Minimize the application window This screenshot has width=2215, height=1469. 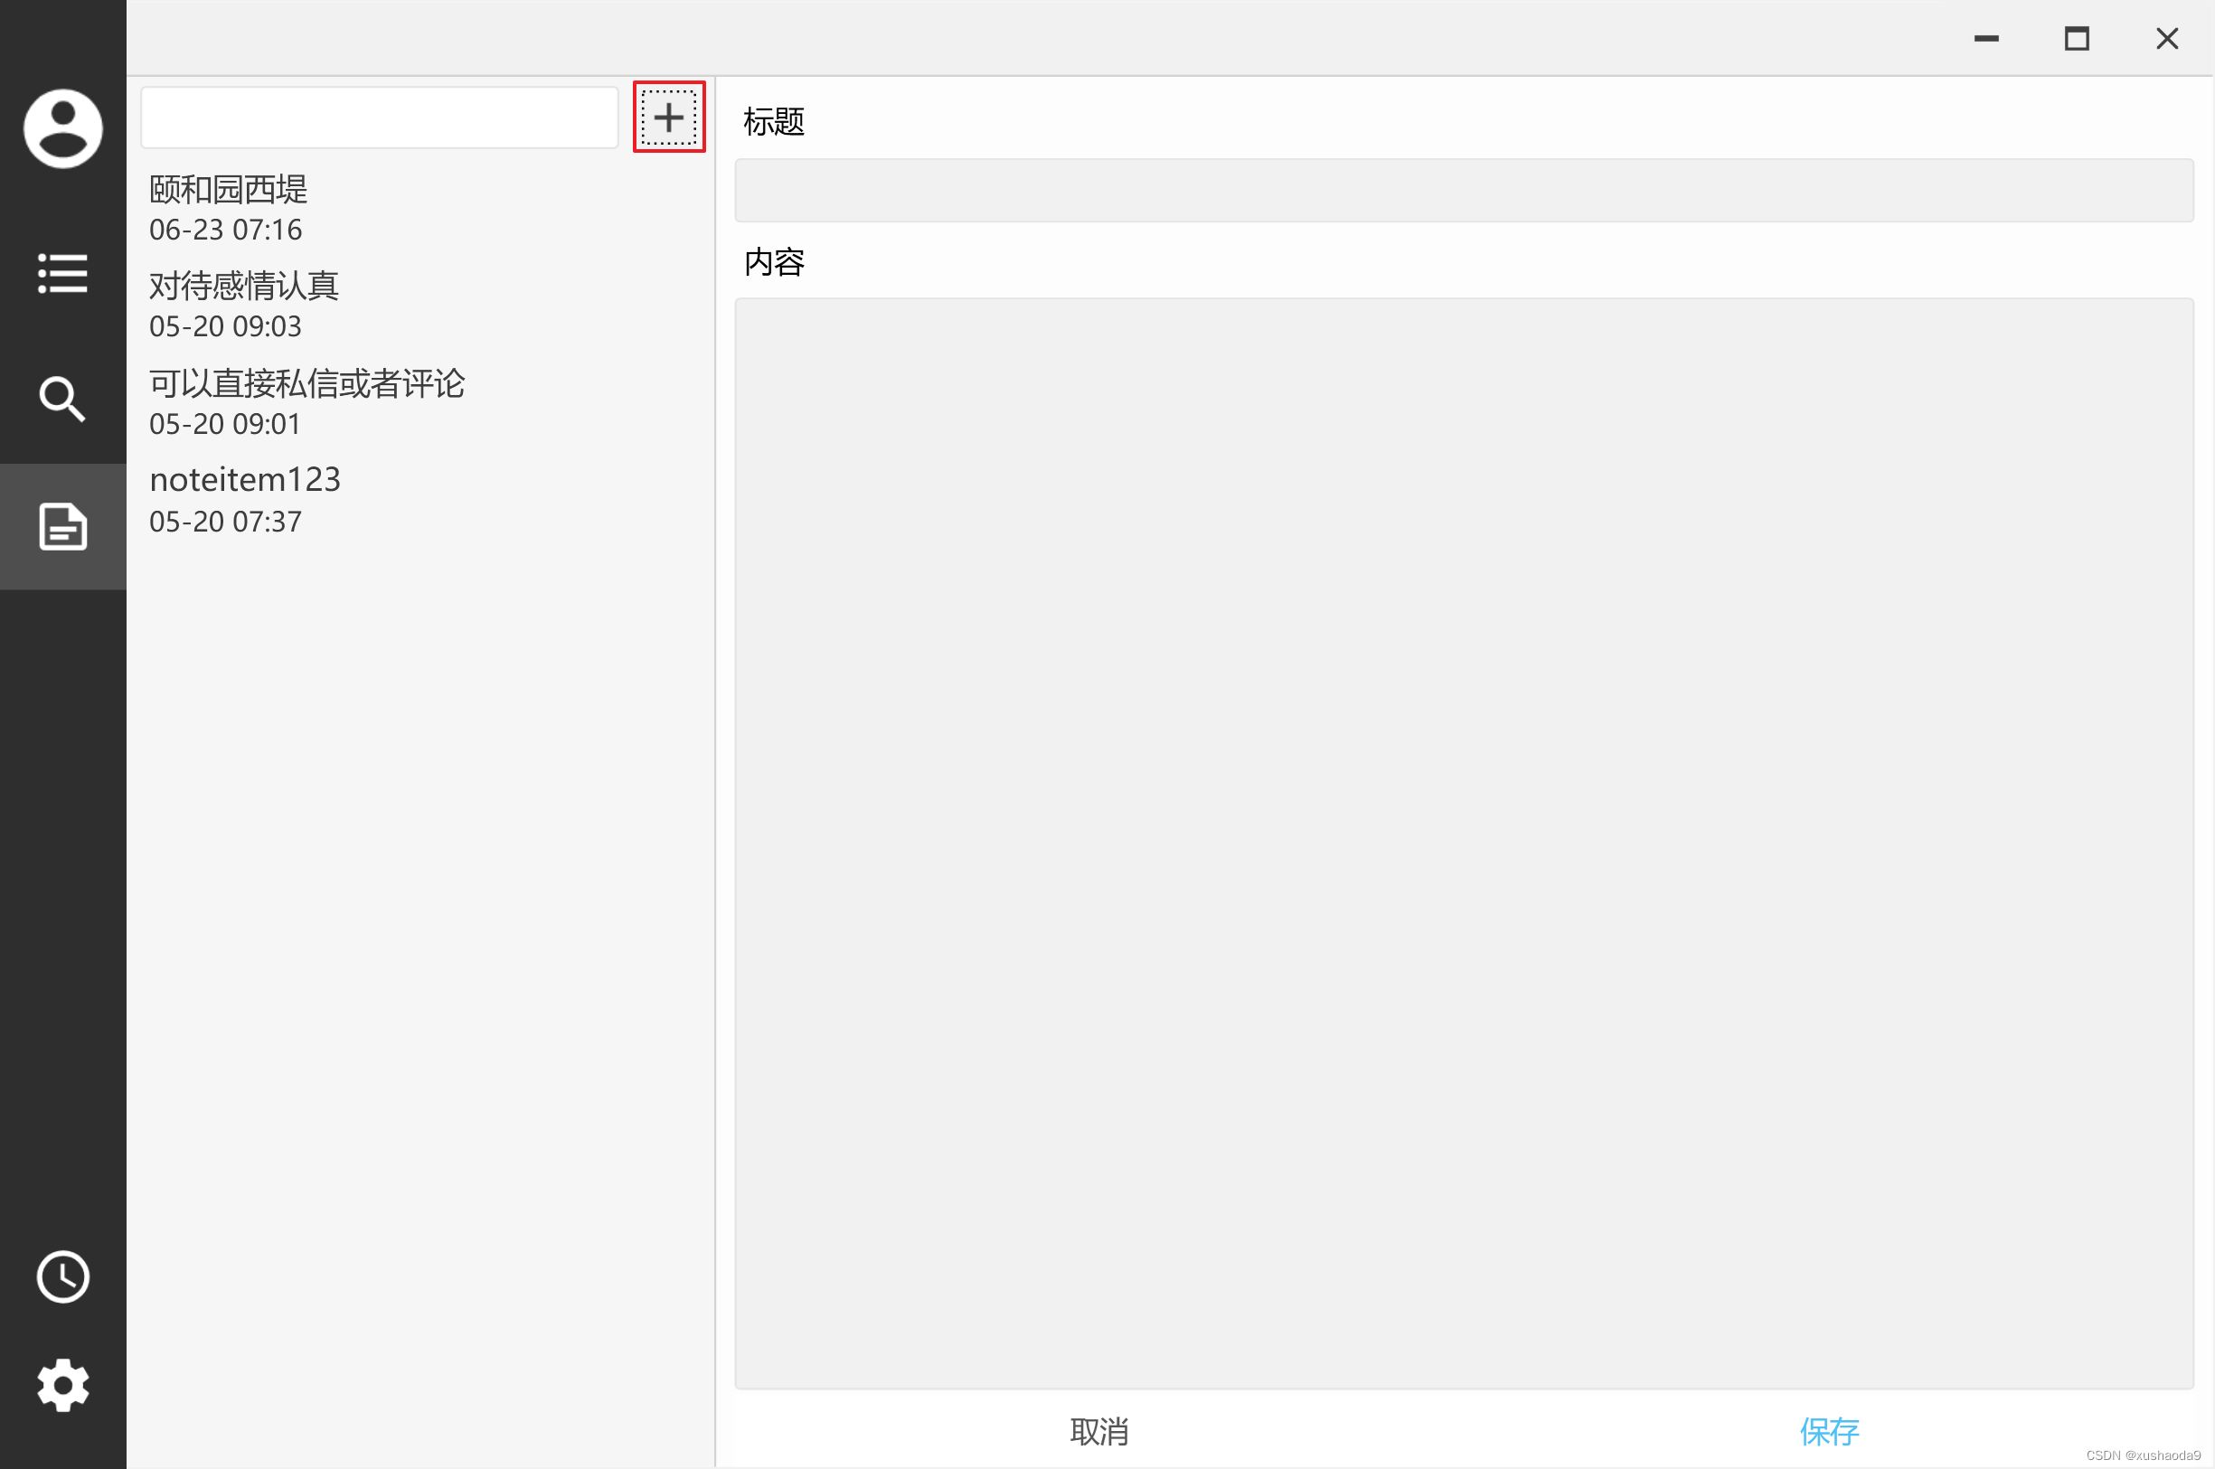(1985, 38)
